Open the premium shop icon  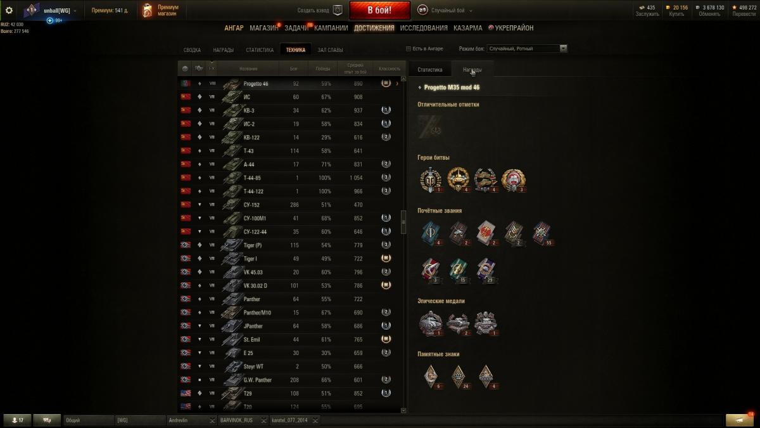tap(148, 10)
